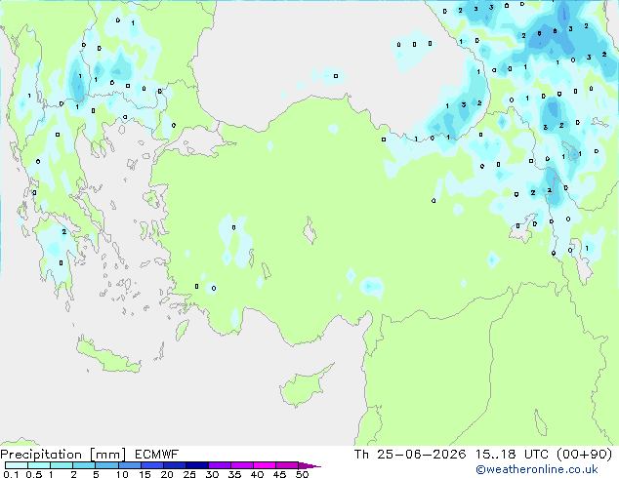Click the '15' legend scale label

pyautogui.click(x=144, y=474)
